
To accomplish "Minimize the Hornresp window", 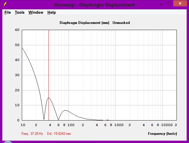I will click(161, 4).
